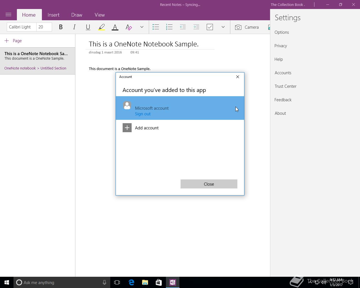Image resolution: width=360 pixels, height=288 pixels.
Task: Launch Microsoft Edge from taskbar
Action: [131, 282]
